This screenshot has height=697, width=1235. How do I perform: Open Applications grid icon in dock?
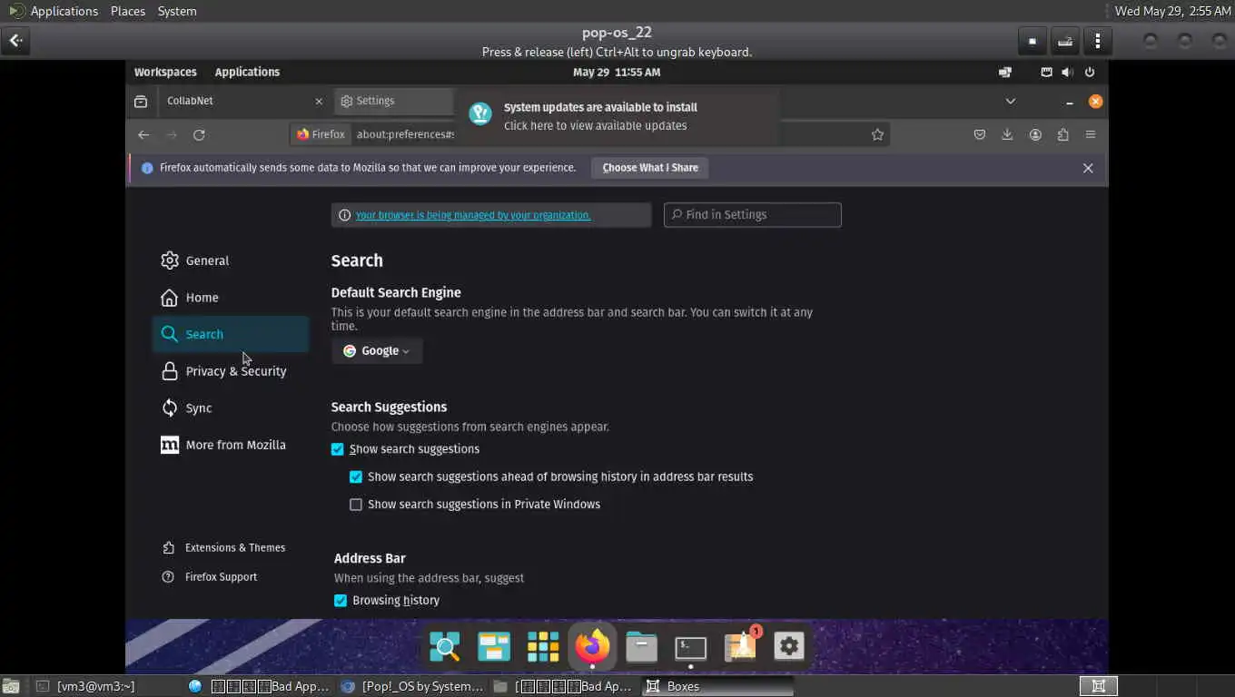click(543, 646)
